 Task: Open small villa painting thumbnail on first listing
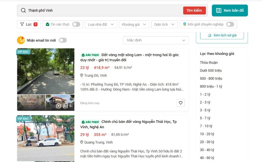pyautogui.click(x=31, y=103)
